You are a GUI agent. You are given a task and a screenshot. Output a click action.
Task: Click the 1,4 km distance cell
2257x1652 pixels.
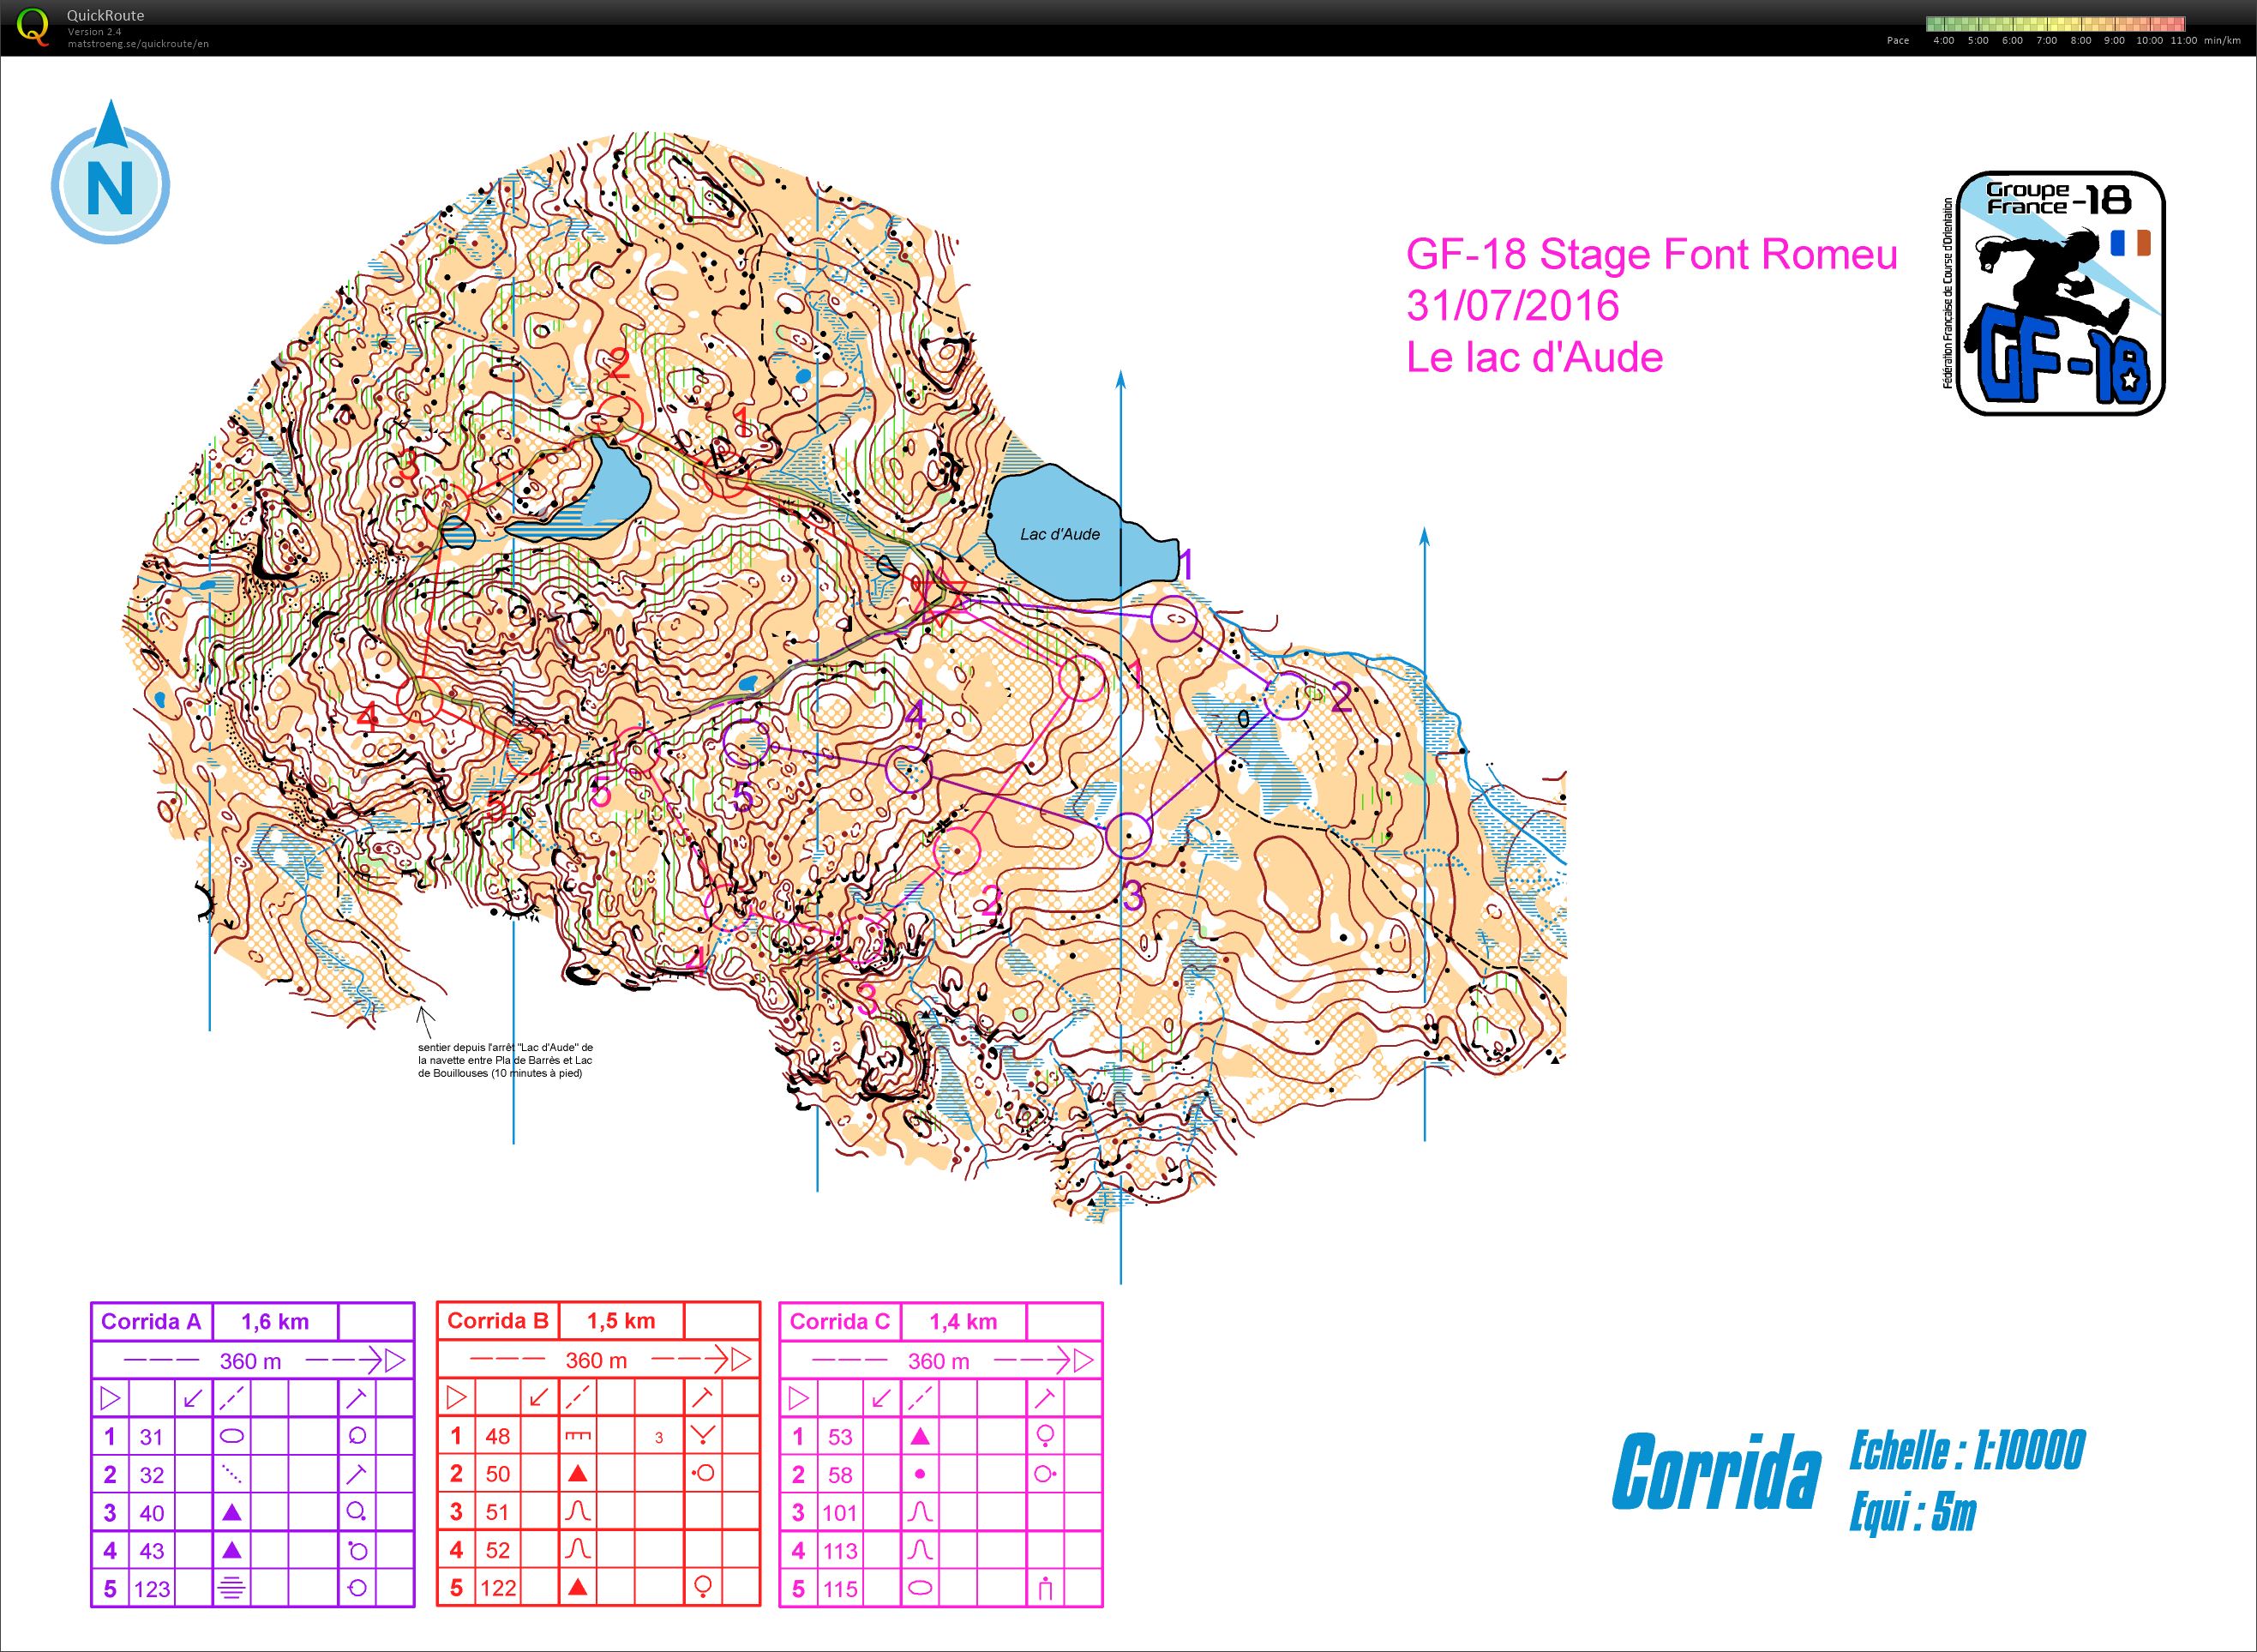pos(963,1321)
